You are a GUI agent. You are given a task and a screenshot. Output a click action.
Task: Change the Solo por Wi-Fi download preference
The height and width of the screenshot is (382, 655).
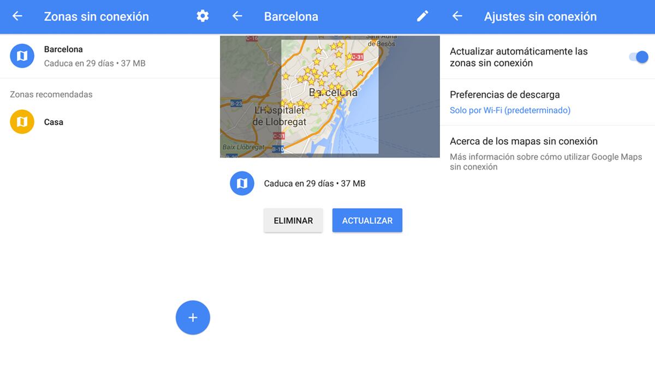pyautogui.click(x=510, y=110)
